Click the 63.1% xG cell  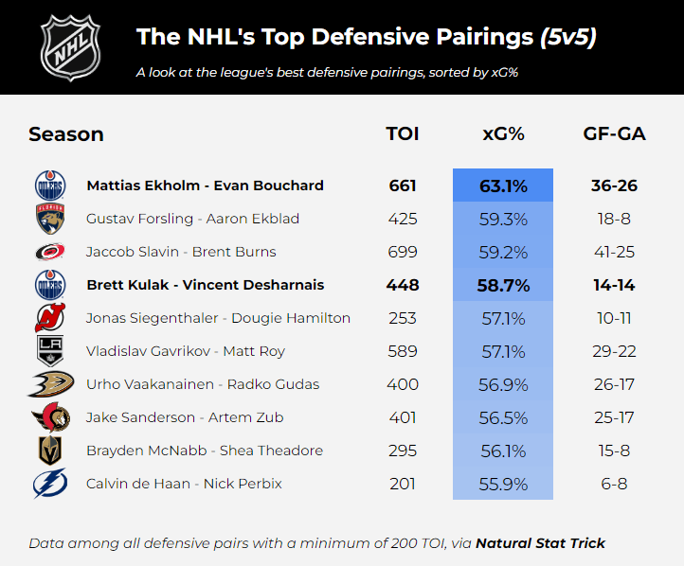click(x=503, y=186)
